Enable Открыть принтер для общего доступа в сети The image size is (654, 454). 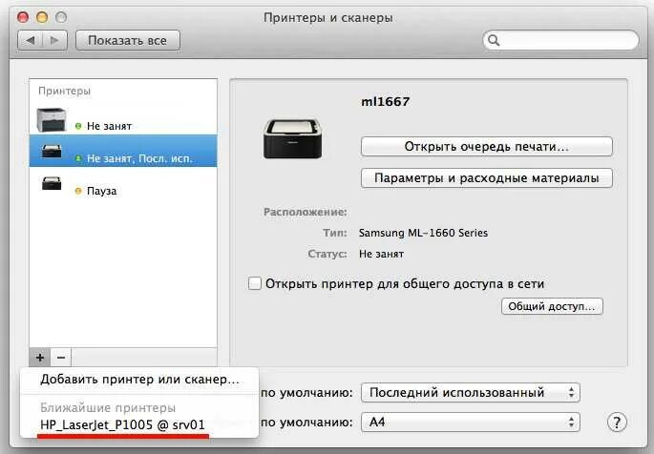(255, 283)
